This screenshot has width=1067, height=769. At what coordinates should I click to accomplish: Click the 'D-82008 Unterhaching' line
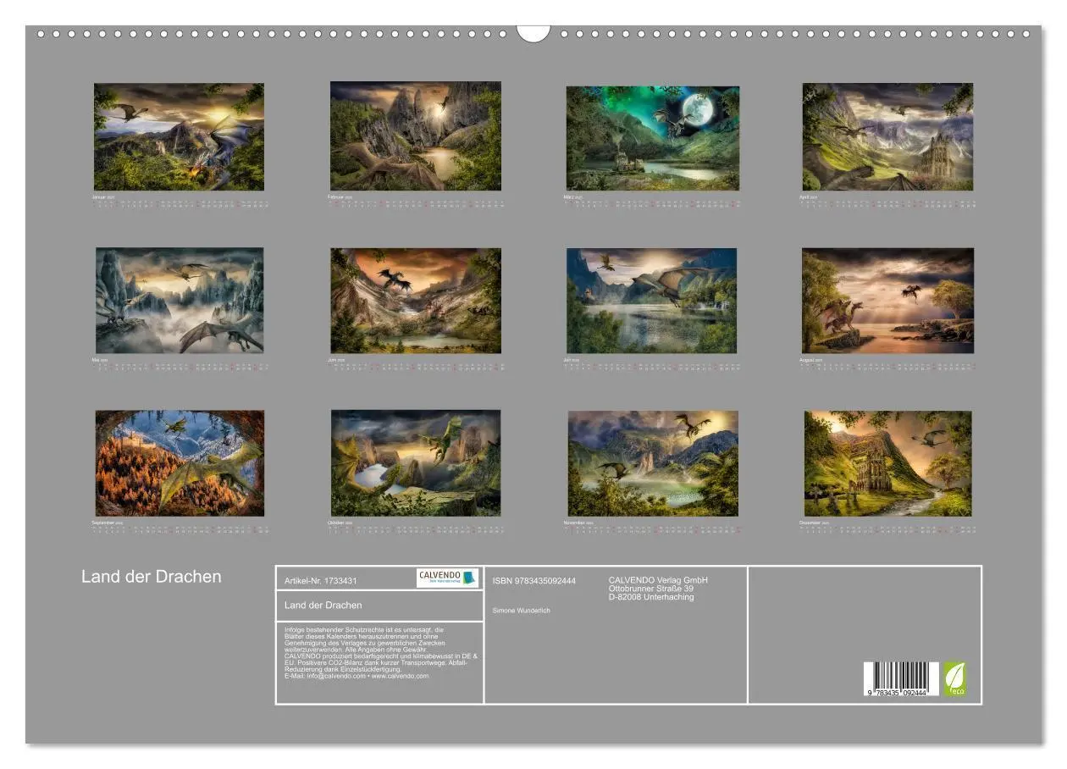click(x=651, y=597)
